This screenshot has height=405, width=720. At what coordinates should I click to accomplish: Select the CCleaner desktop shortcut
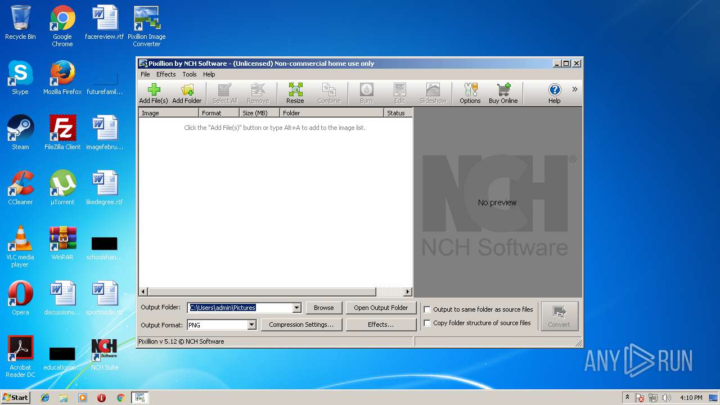tap(20, 188)
